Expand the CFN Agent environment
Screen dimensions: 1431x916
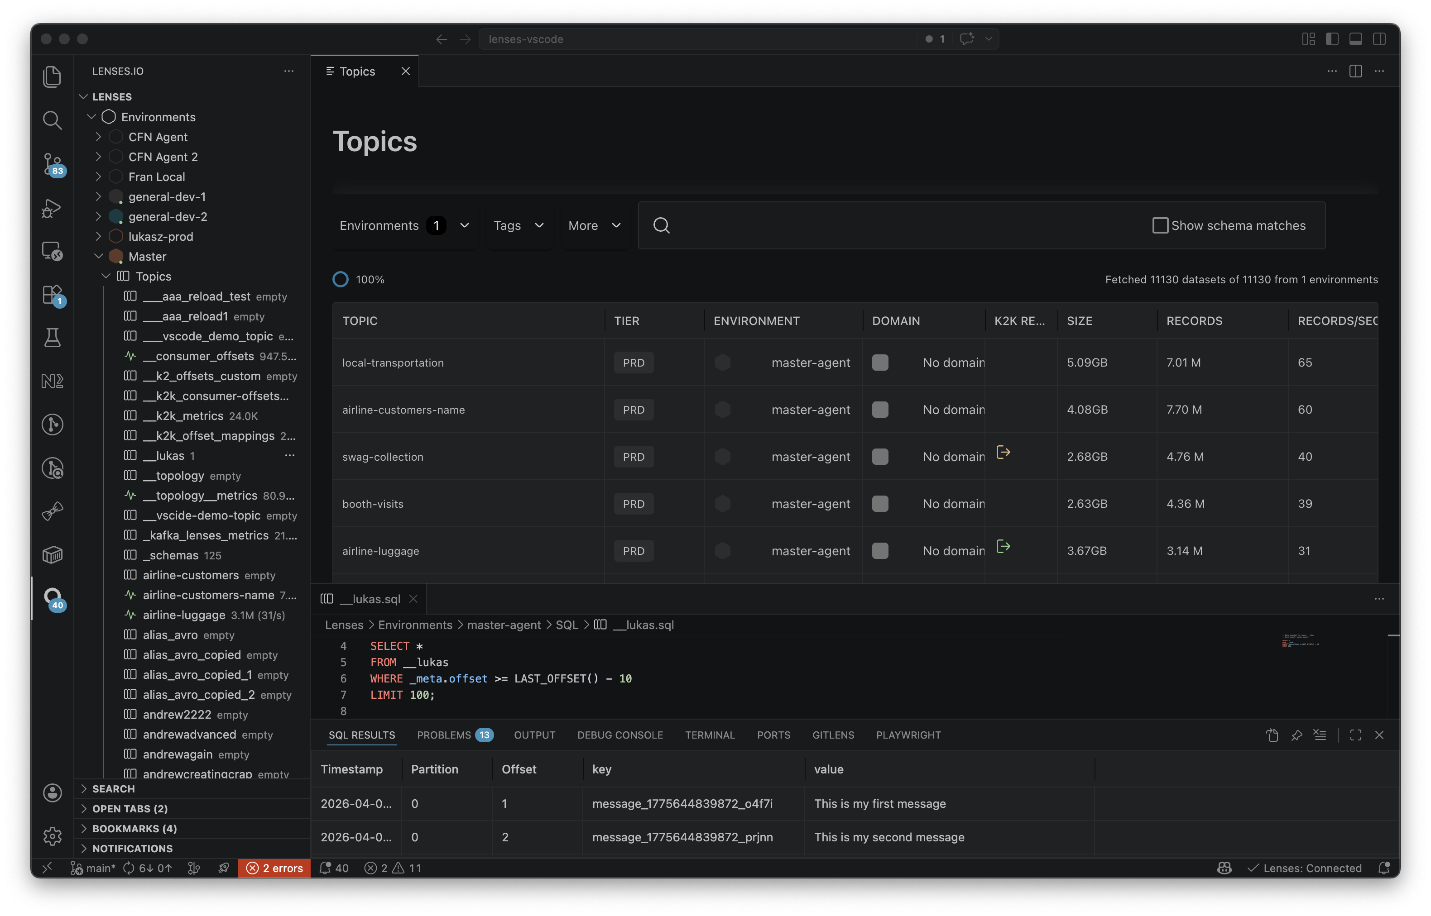[98, 137]
